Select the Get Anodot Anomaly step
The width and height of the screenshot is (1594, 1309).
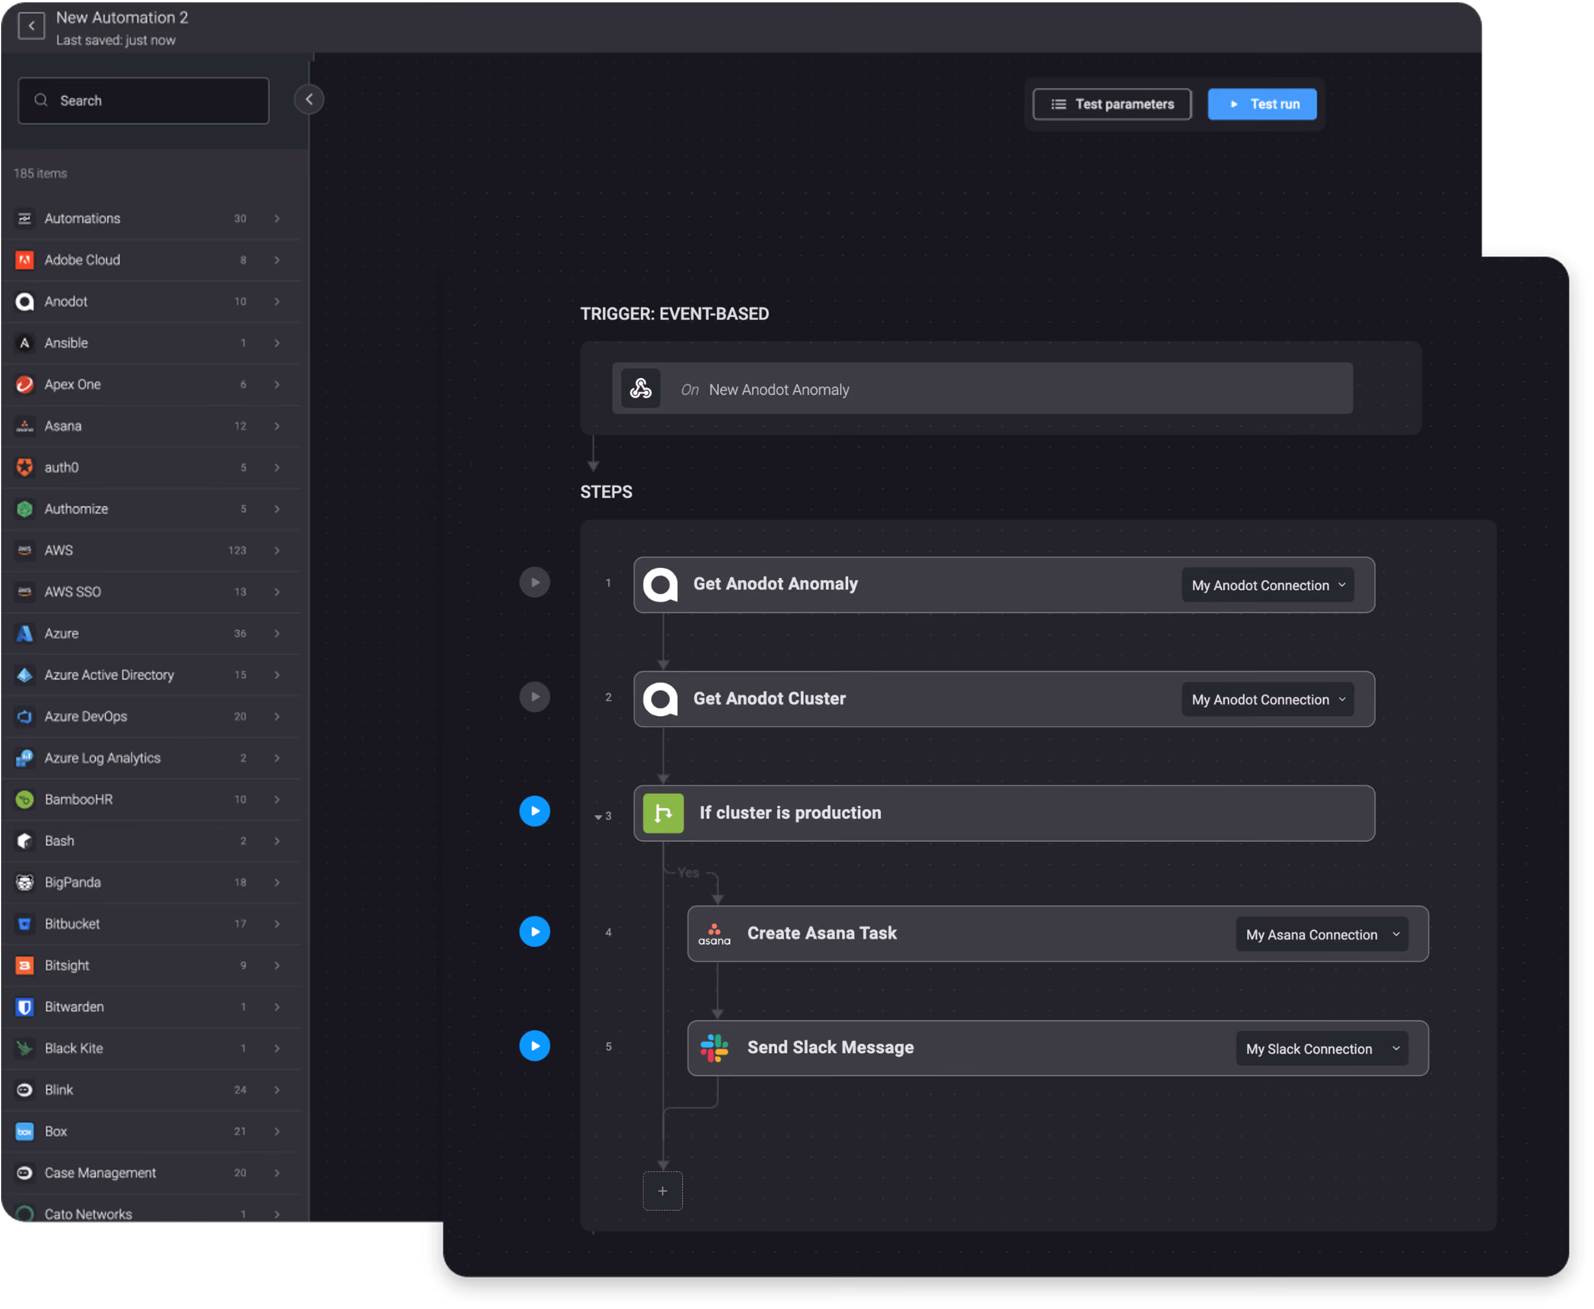click(1004, 585)
